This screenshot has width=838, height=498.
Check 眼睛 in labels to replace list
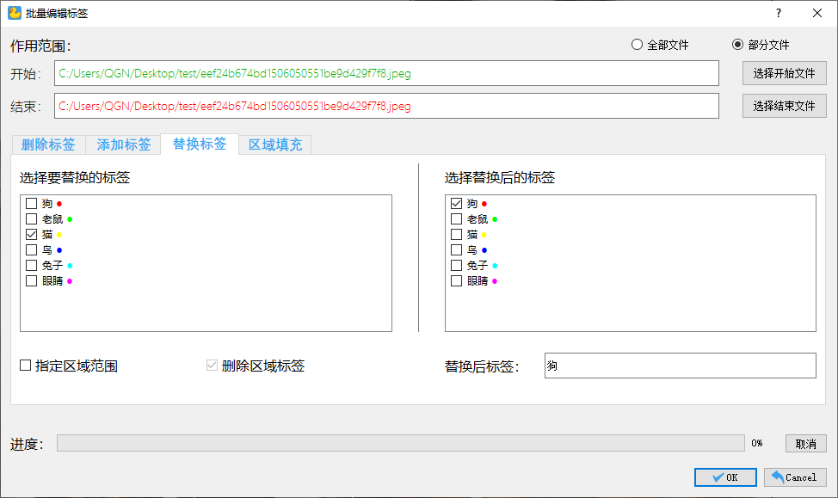[32, 281]
